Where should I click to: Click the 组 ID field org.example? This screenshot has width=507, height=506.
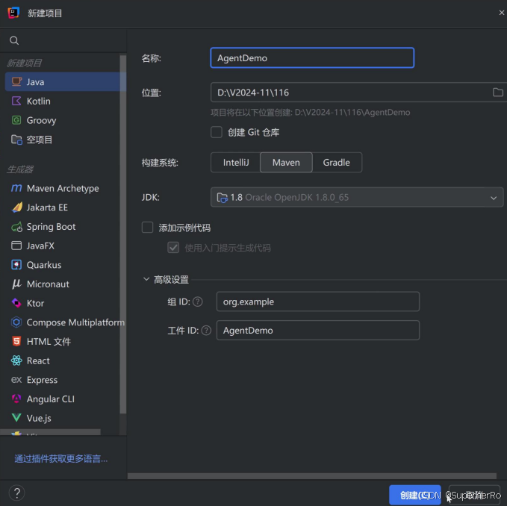pyautogui.click(x=318, y=302)
